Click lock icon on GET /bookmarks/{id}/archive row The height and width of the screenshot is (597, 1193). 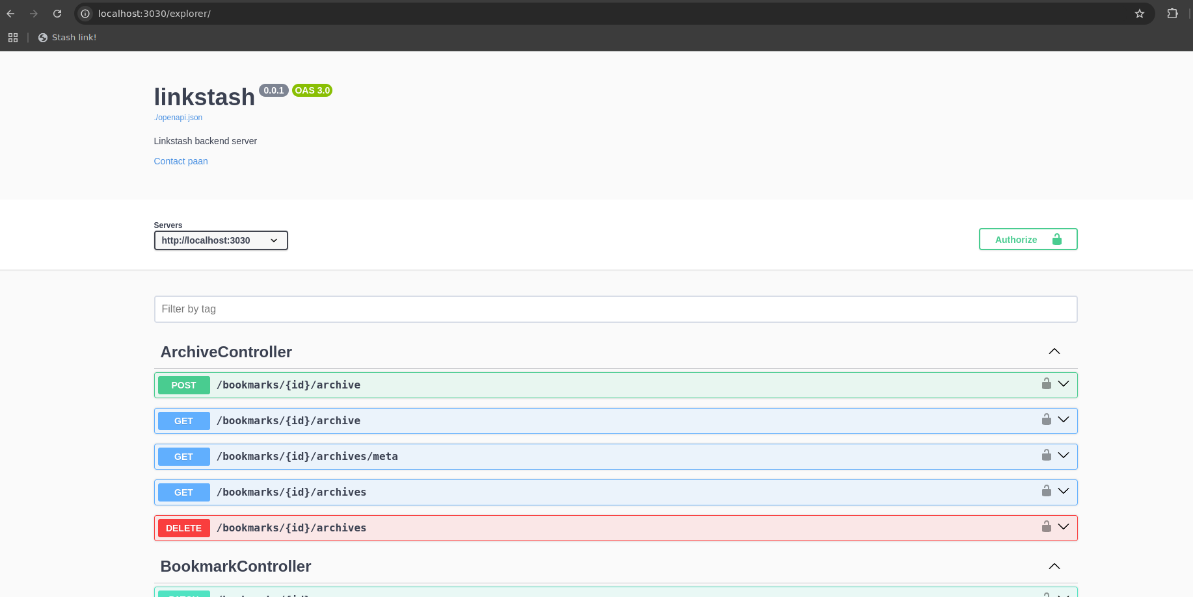coord(1046,420)
